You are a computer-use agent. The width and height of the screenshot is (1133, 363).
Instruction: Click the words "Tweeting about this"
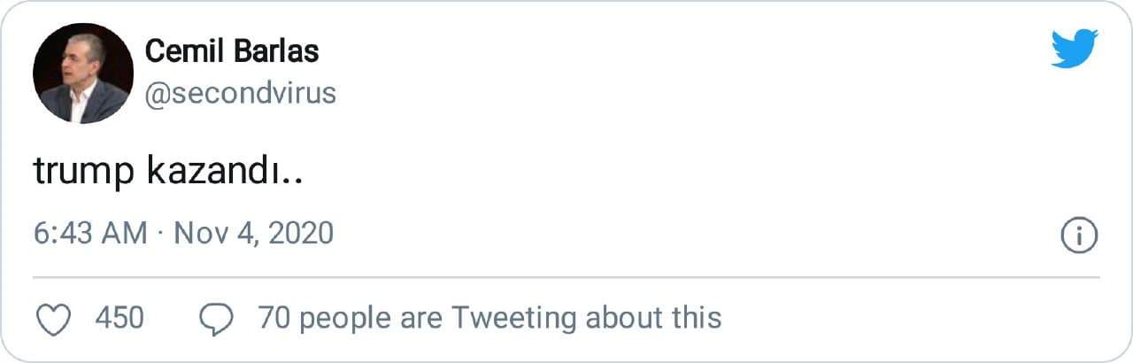click(x=587, y=317)
